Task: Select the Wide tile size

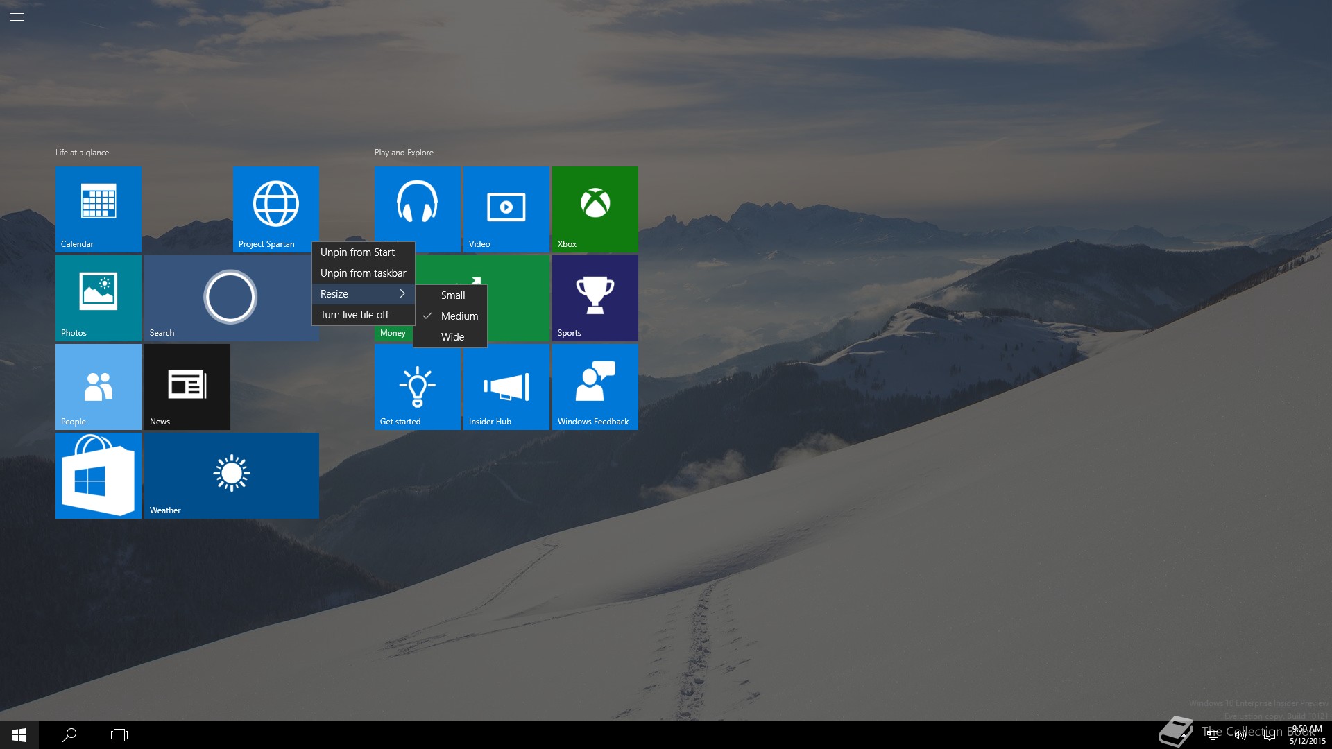Action: click(x=451, y=337)
